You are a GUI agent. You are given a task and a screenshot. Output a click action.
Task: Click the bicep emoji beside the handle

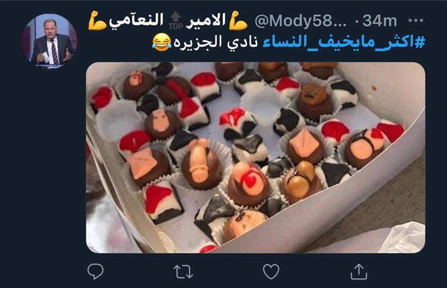coord(238,21)
